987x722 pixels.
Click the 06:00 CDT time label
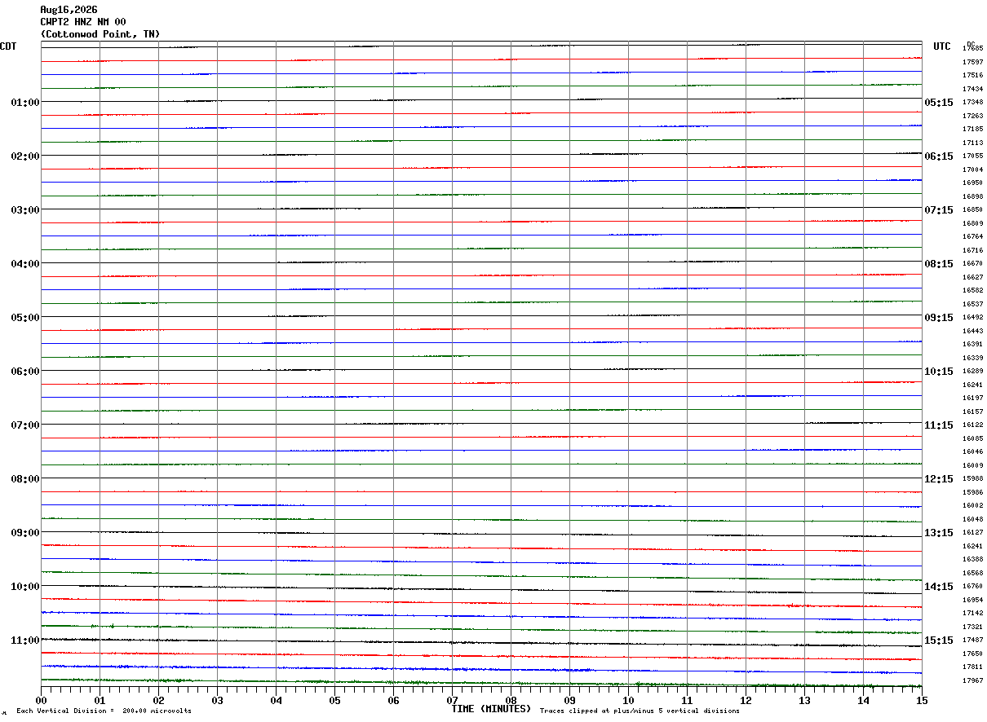tap(25, 371)
